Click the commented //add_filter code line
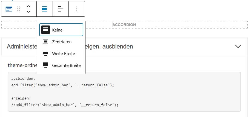Image resolution: width=249 pixels, height=117 pixels. coord(65,105)
